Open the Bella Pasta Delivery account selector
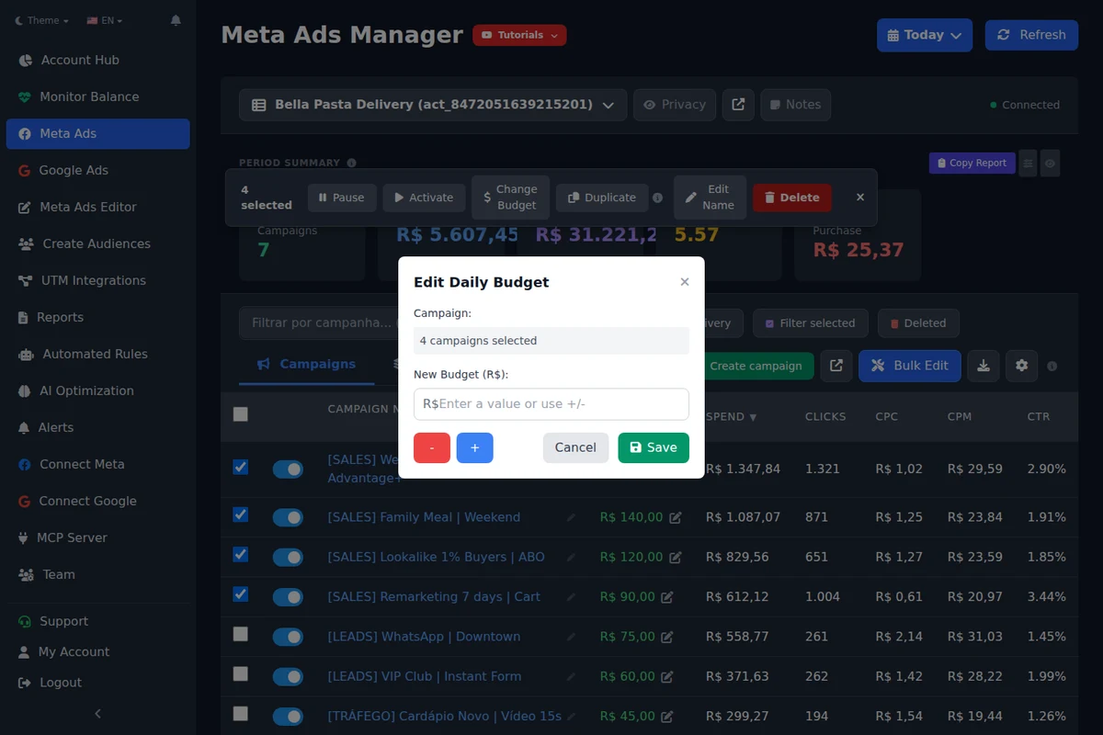 (433, 105)
